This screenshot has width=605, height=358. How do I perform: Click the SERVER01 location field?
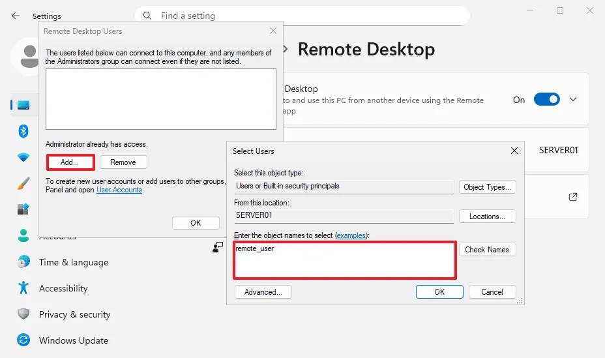(x=344, y=216)
